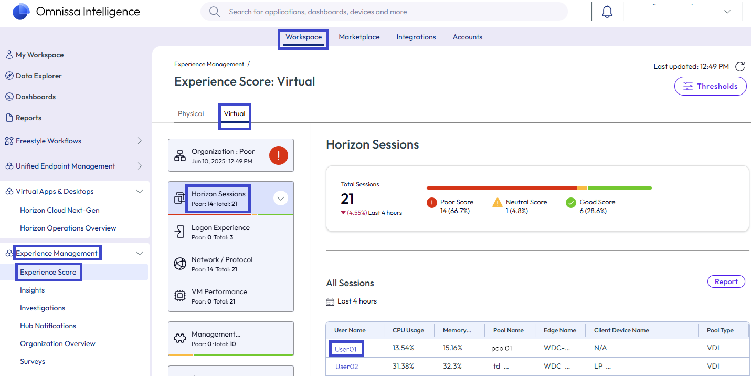Screen dimensions: 751x376
Task: Open notifications bell icon
Action: tap(607, 12)
